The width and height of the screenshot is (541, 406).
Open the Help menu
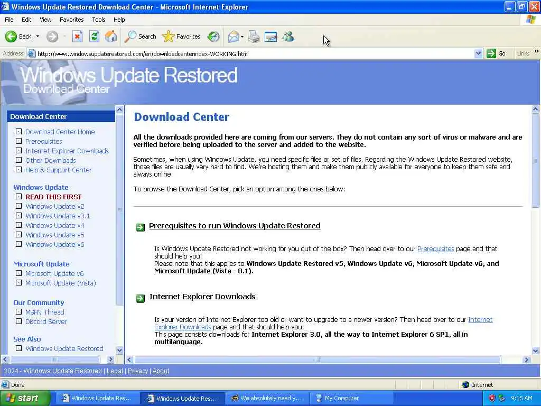[x=119, y=20]
